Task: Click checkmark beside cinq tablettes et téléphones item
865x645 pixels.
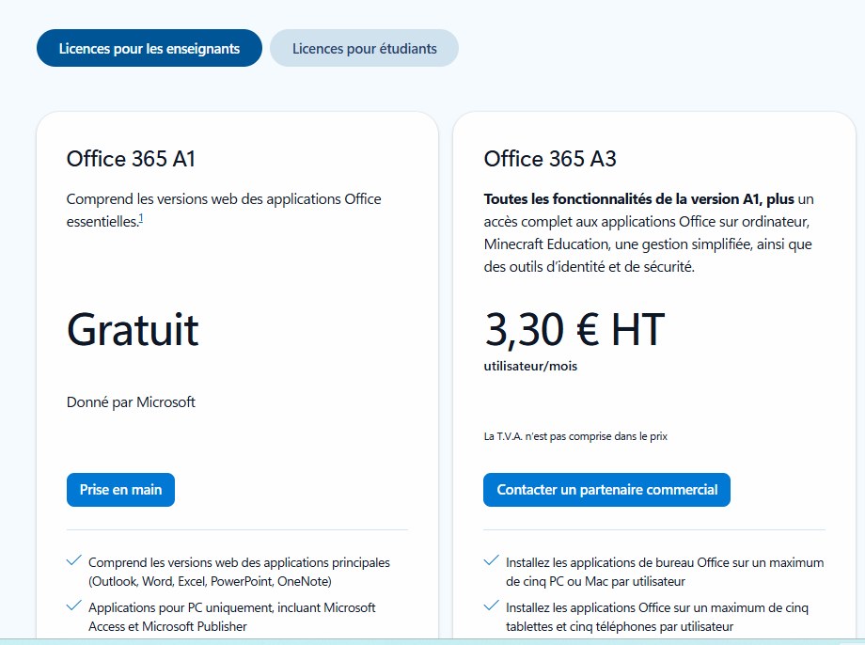Action: [x=492, y=606]
